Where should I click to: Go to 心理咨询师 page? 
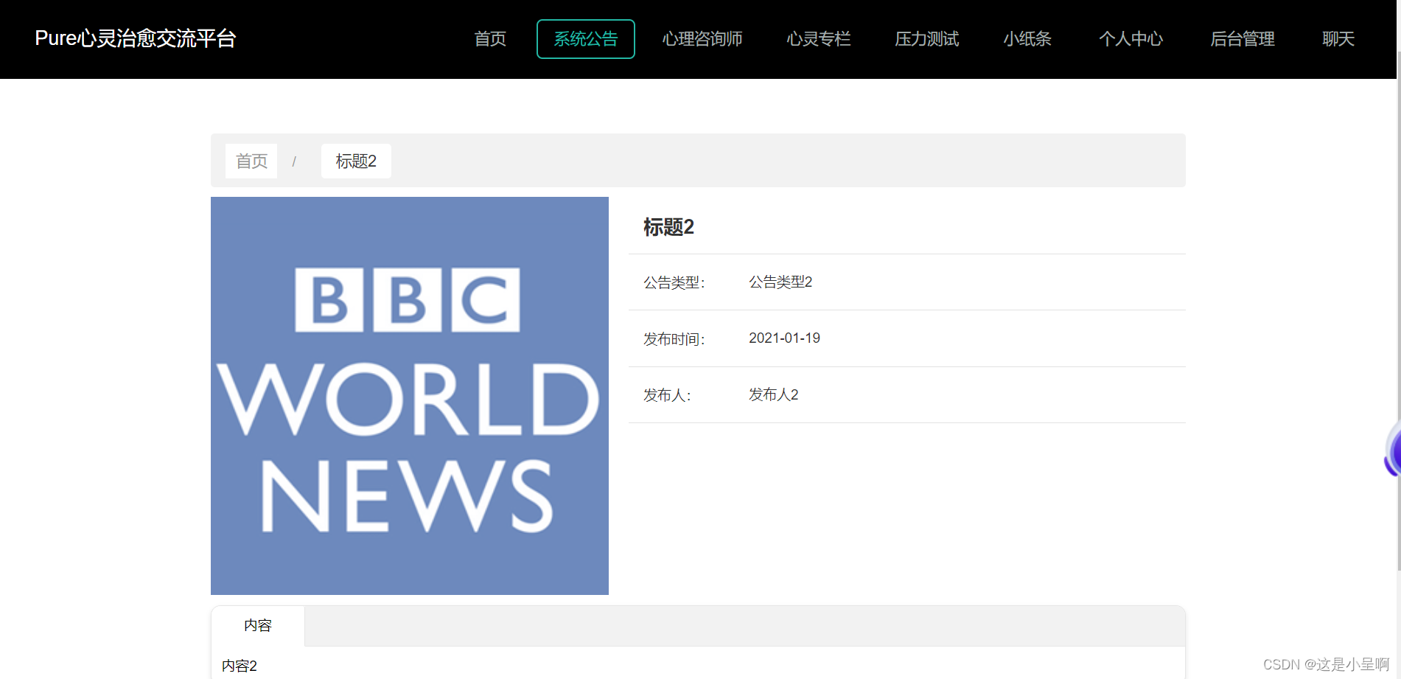coord(702,39)
